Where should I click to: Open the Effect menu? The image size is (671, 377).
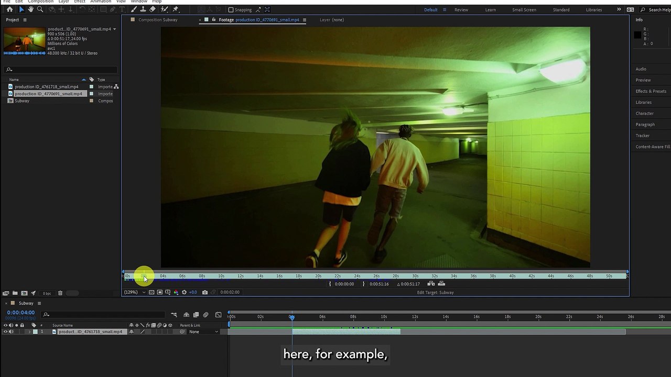tap(80, 2)
